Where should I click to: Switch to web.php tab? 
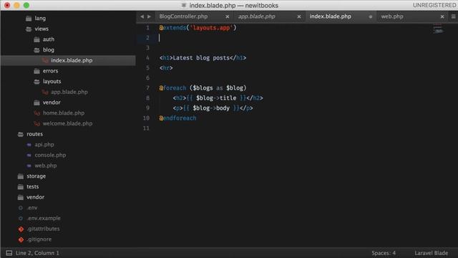(x=392, y=16)
